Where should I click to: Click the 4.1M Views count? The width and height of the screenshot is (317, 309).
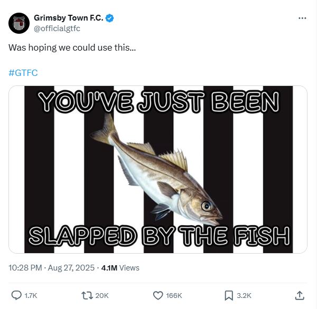pyautogui.click(x=120, y=268)
